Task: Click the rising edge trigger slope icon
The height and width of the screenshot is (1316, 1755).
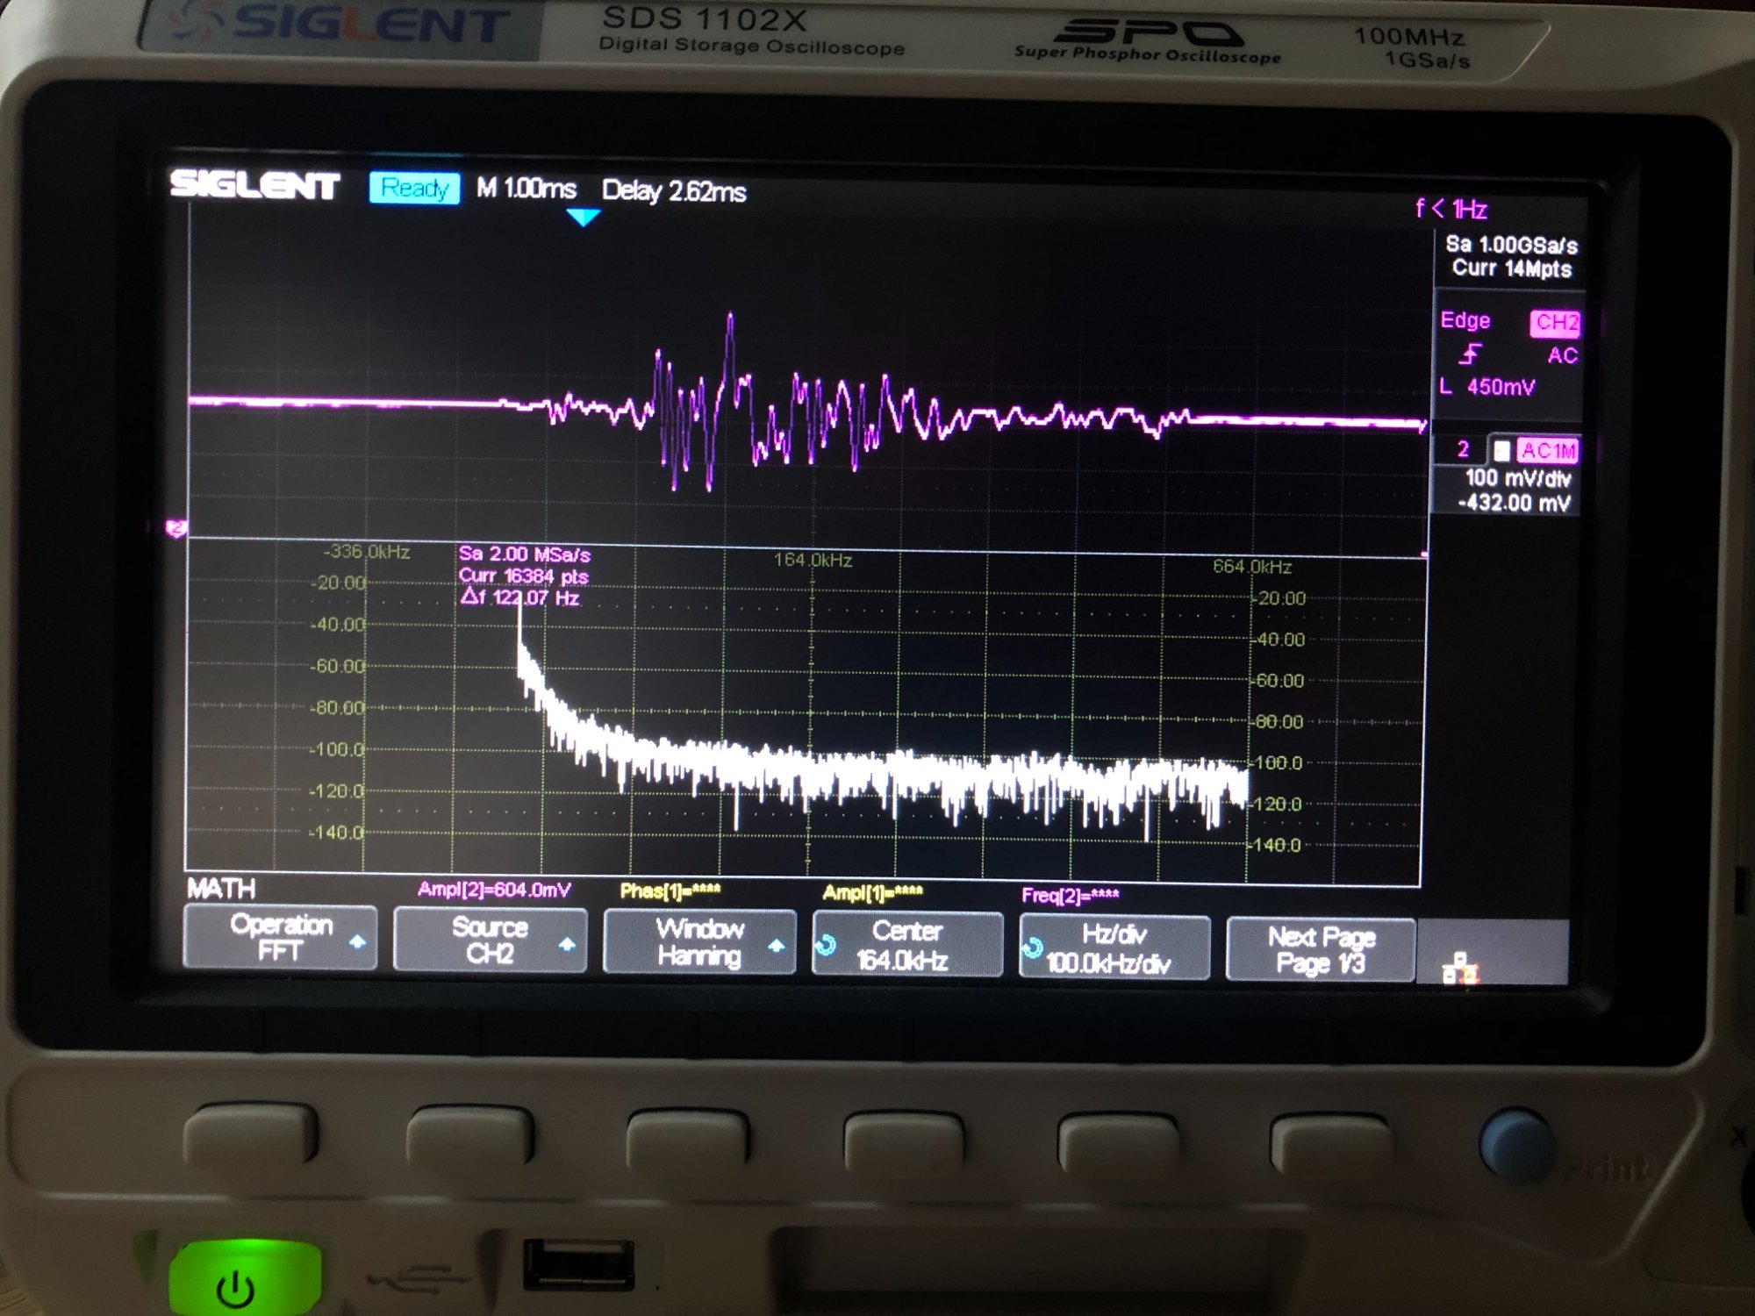Action: [1471, 354]
